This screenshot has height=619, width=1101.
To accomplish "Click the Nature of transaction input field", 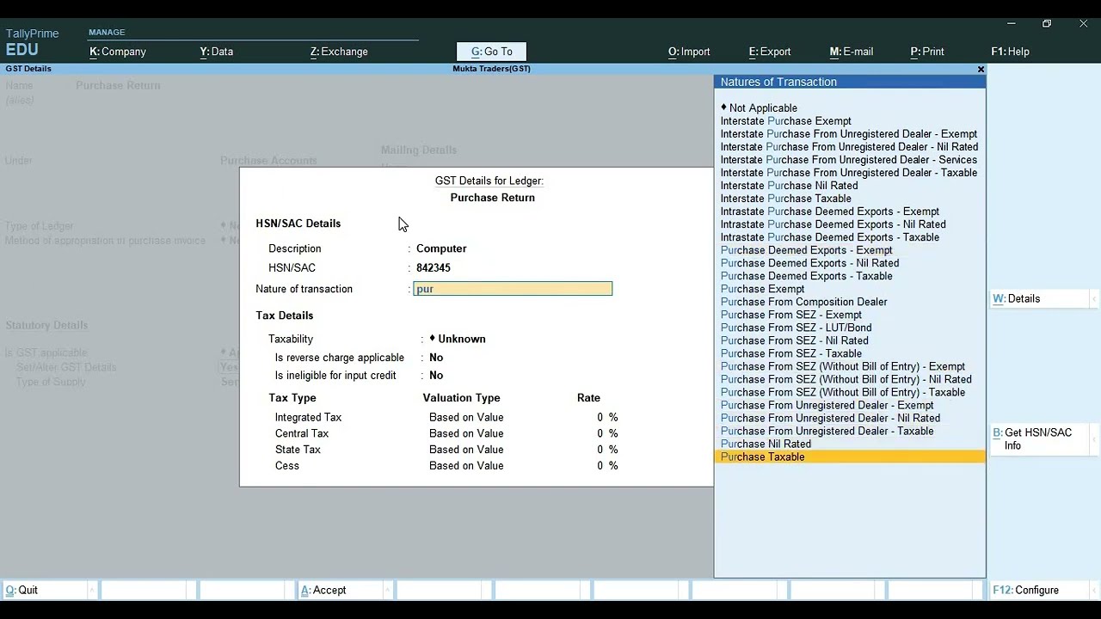I will point(513,289).
